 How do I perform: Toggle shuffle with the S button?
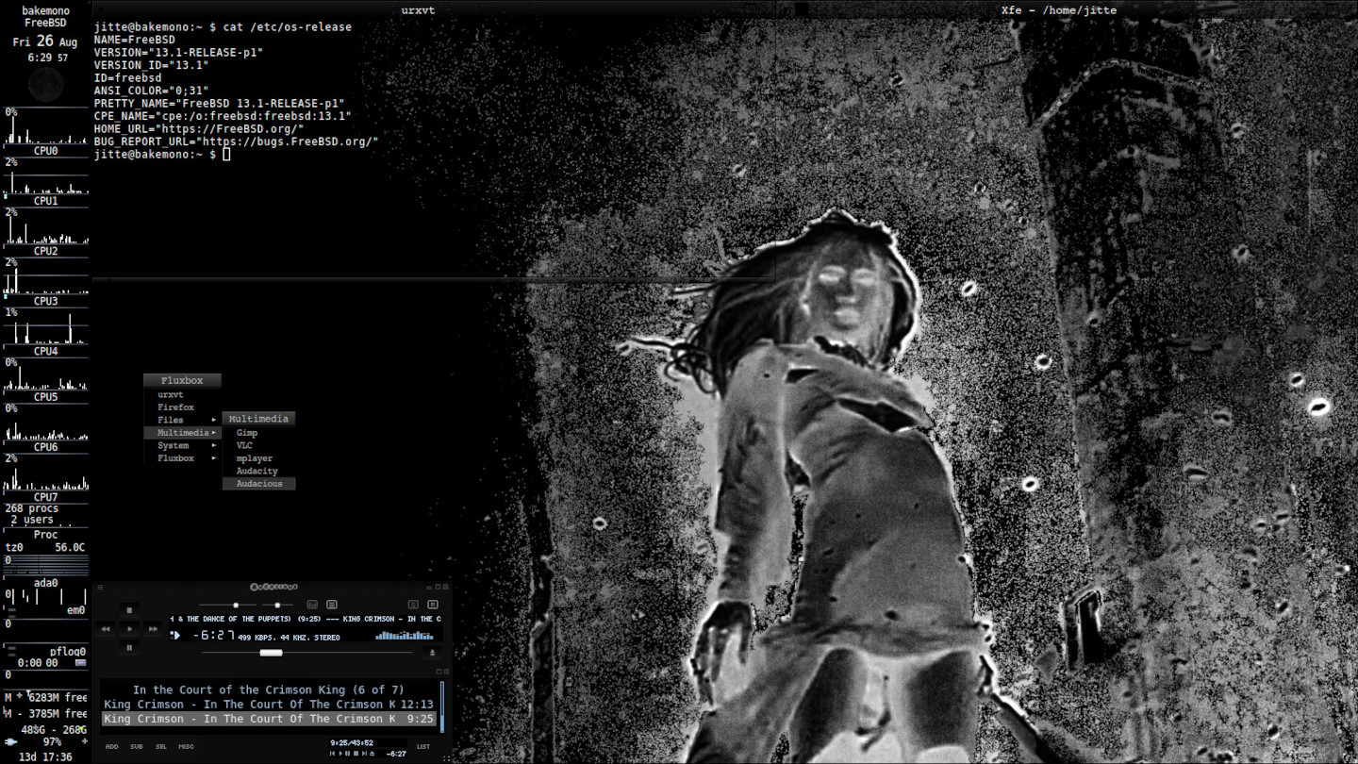[x=413, y=605]
